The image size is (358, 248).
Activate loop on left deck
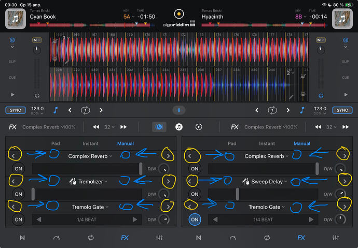[x=86, y=110]
